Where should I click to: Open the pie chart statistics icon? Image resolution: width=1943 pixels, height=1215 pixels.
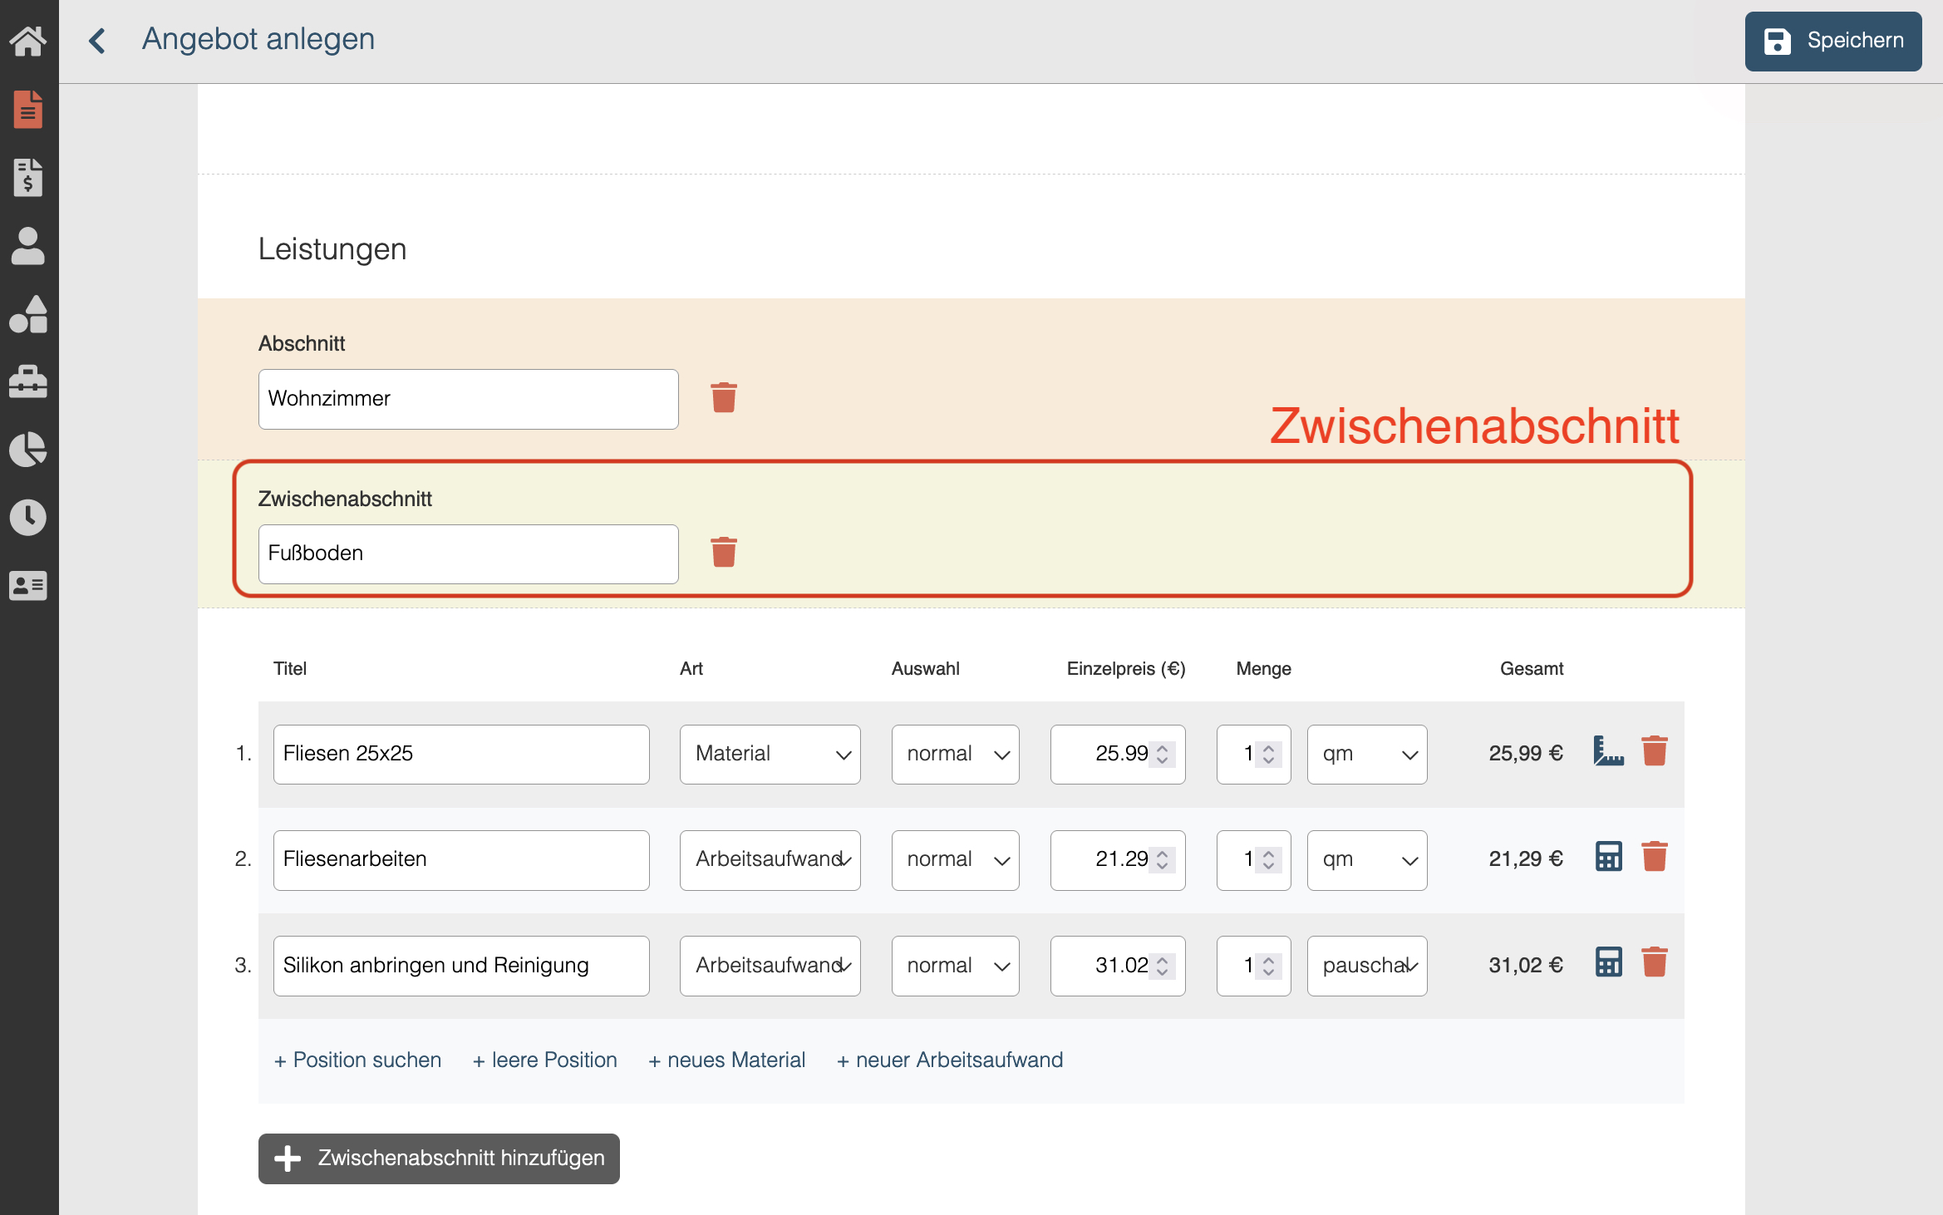click(28, 450)
